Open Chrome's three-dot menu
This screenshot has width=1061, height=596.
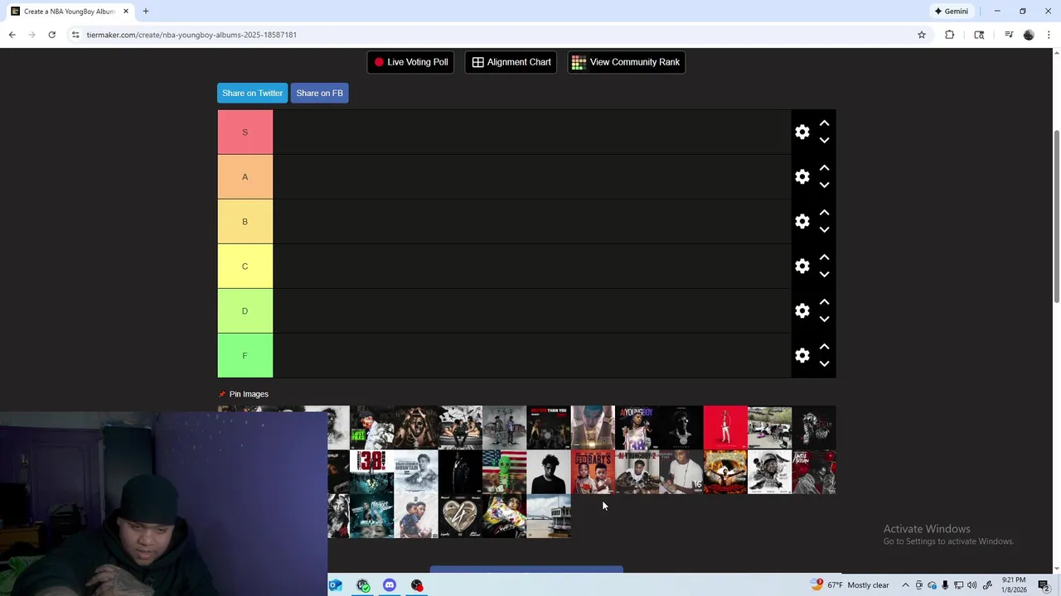point(1049,35)
